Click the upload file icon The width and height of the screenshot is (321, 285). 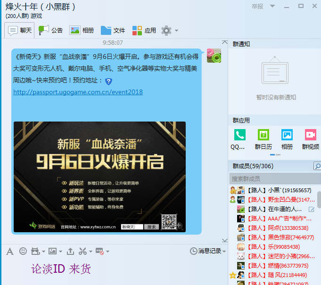point(70,251)
